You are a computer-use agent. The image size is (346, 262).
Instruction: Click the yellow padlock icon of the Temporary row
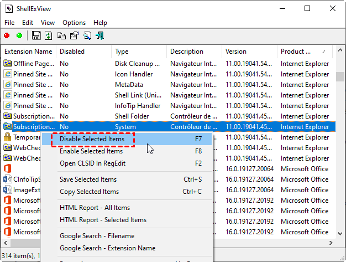click(8, 137)
